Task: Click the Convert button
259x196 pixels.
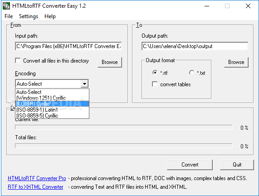Action: pos(190,165)
